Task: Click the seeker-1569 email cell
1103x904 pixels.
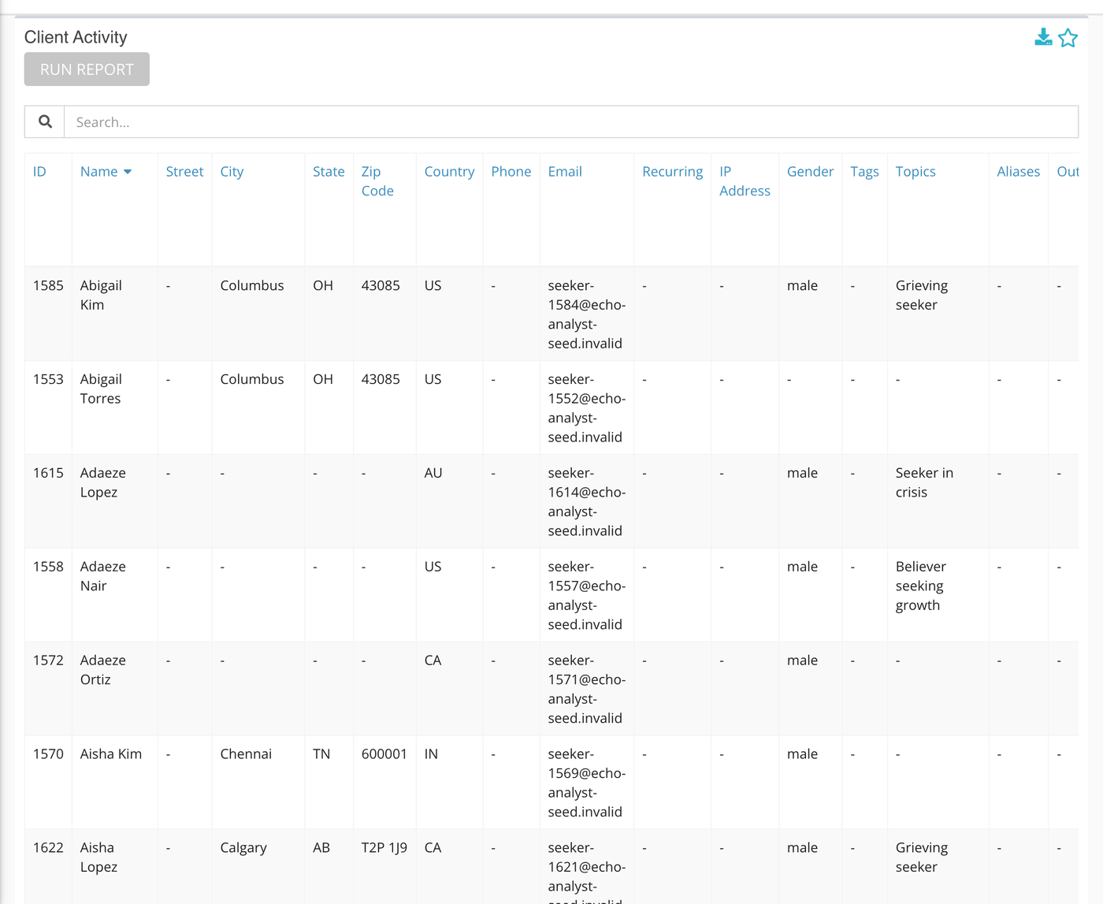Action: [x=587, y=783]
